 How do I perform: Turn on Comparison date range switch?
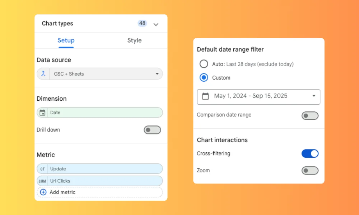[x=310, y=115]
